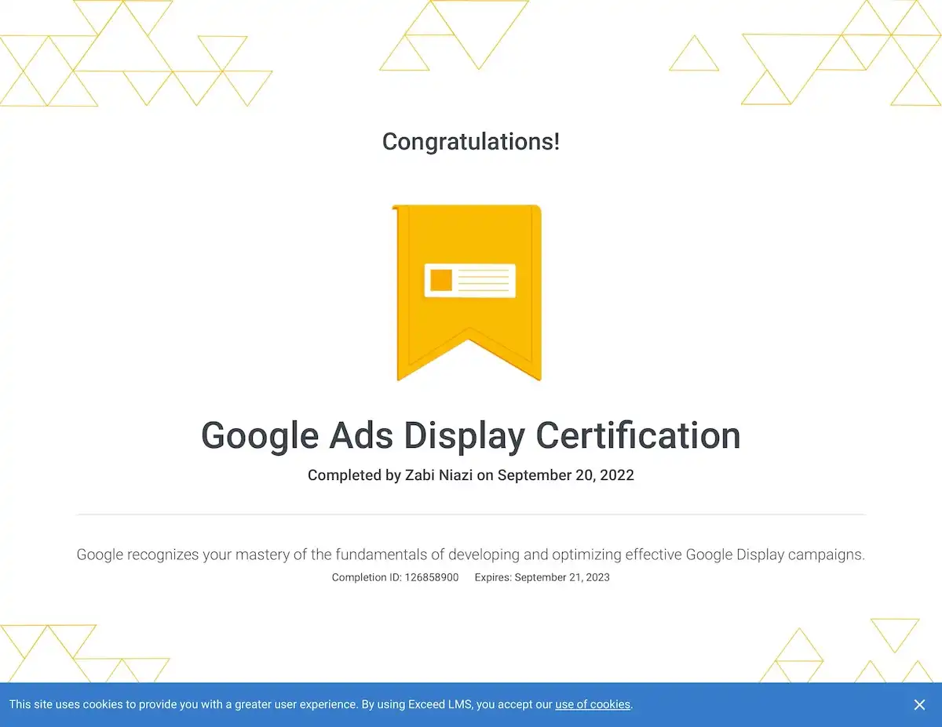
Task: Click the bottom-right triangle pattern decoration
Action: coord(848,655)
